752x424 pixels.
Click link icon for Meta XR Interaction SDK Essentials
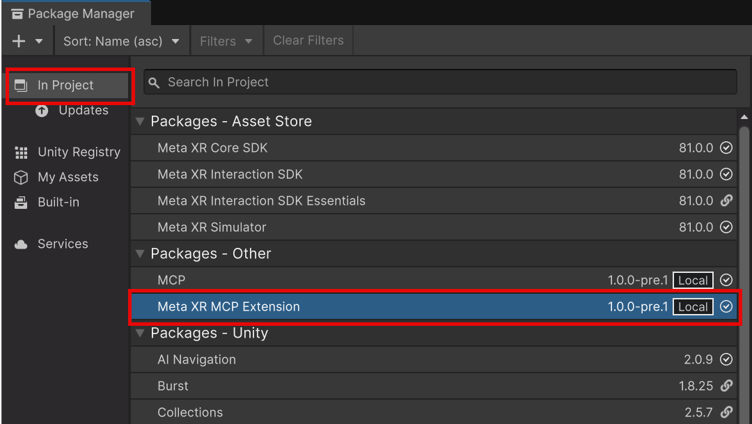[x=726, y=201]
